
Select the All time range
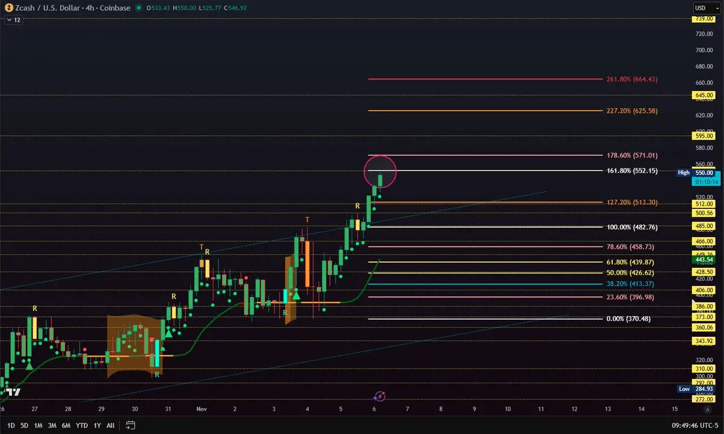[x=110, y=426]
